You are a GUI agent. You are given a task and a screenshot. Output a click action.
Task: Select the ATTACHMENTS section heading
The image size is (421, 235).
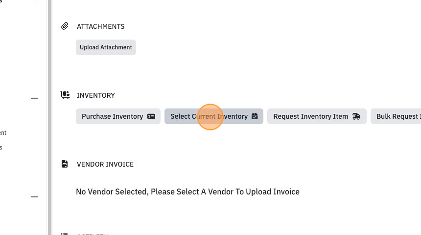(x=101, y=26)
